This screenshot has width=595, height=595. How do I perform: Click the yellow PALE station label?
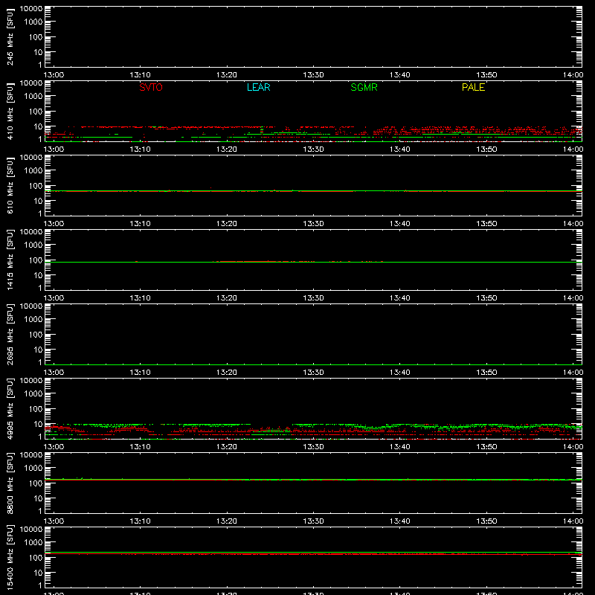coord(473,87)
